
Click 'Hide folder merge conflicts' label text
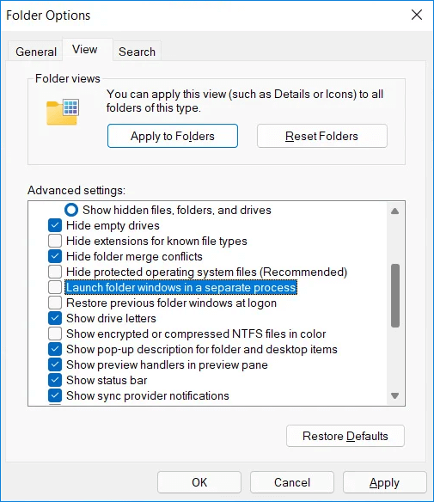[134, 257]
